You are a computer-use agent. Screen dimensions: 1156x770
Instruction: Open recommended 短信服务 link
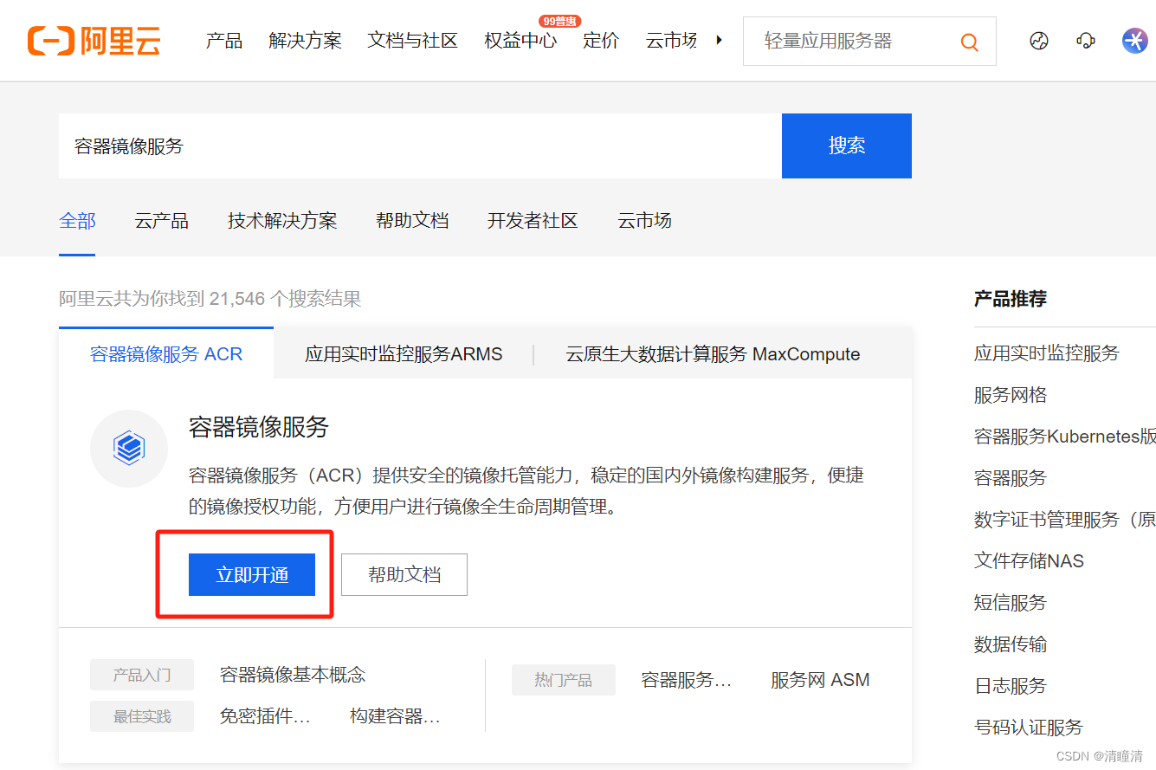click(x=1011, y=603)
